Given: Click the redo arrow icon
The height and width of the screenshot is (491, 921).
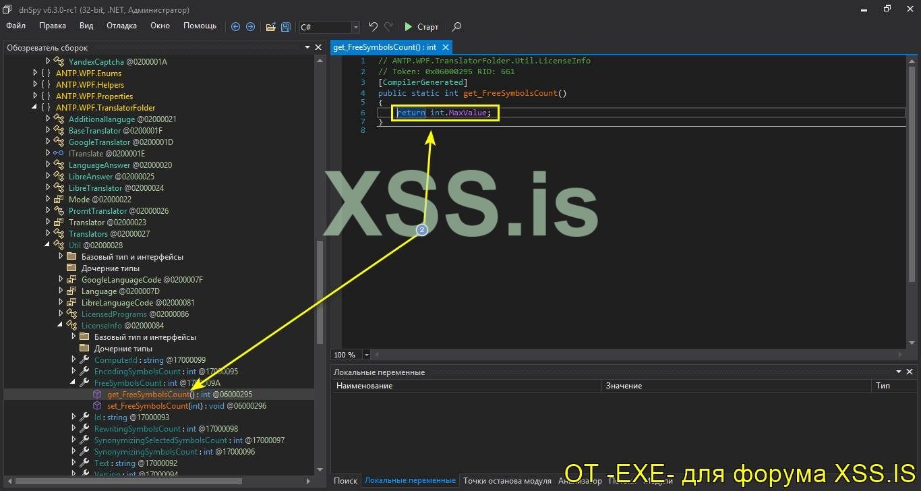Looking at the screenshot, I should (x=388, y=27).
